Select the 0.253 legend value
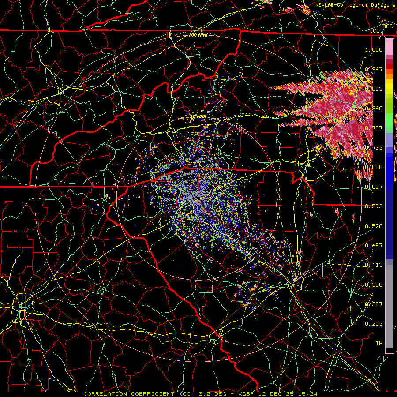 point(374,324)
